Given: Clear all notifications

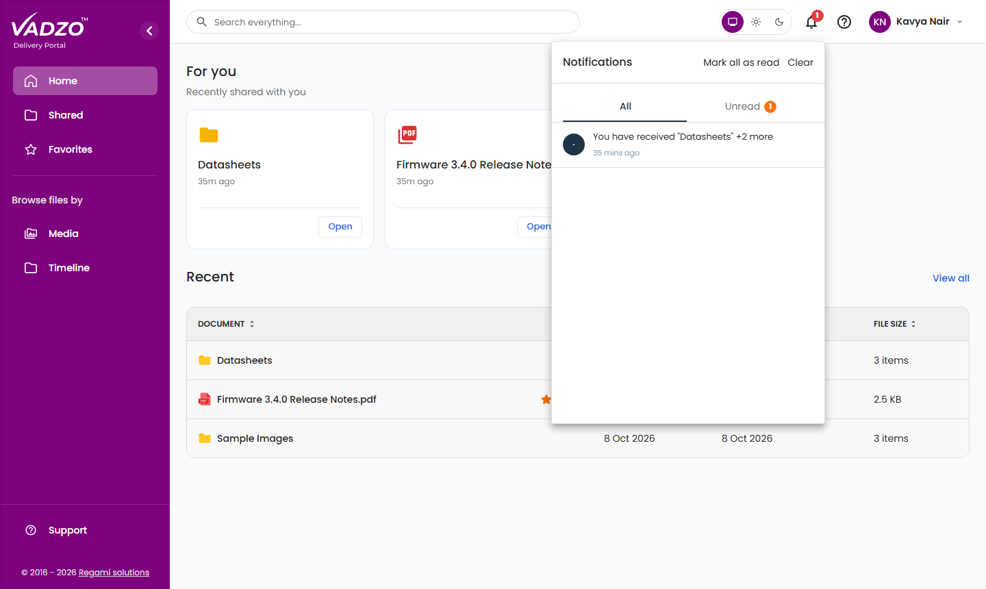Looking at the screenshot, I should [800, 62].
